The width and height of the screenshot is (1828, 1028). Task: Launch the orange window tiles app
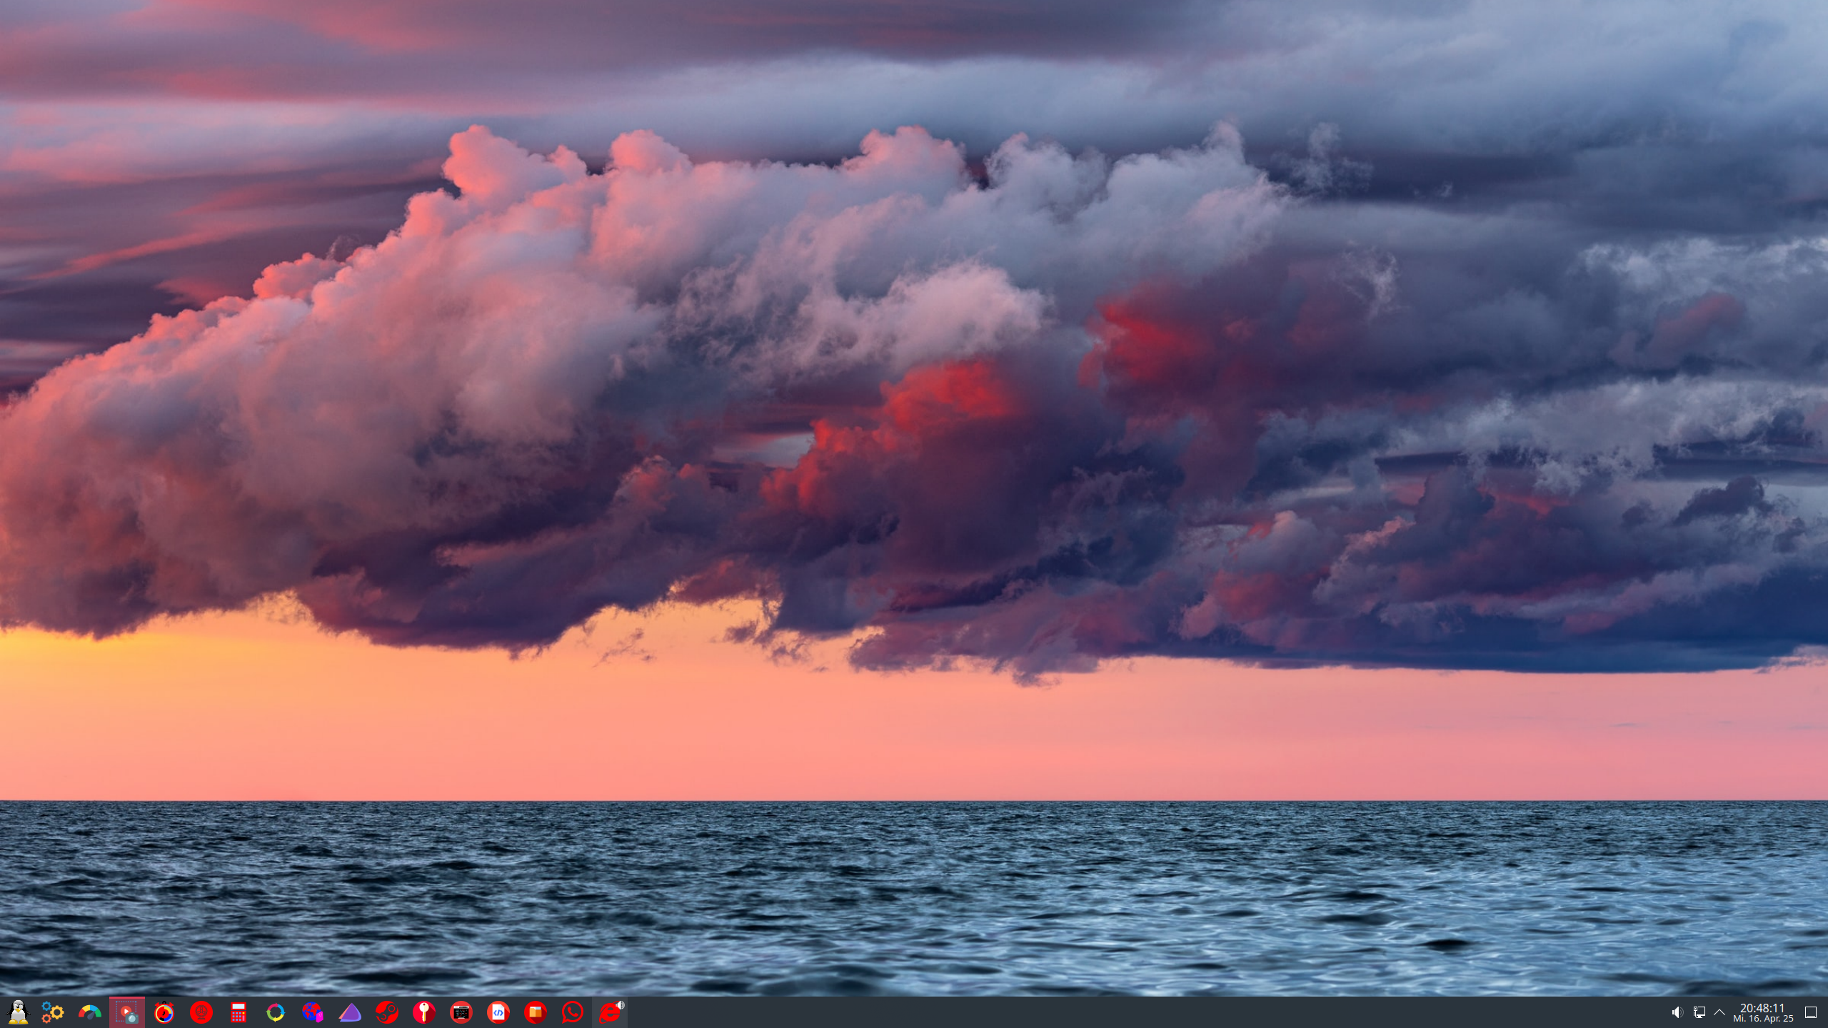(536, 1012)
